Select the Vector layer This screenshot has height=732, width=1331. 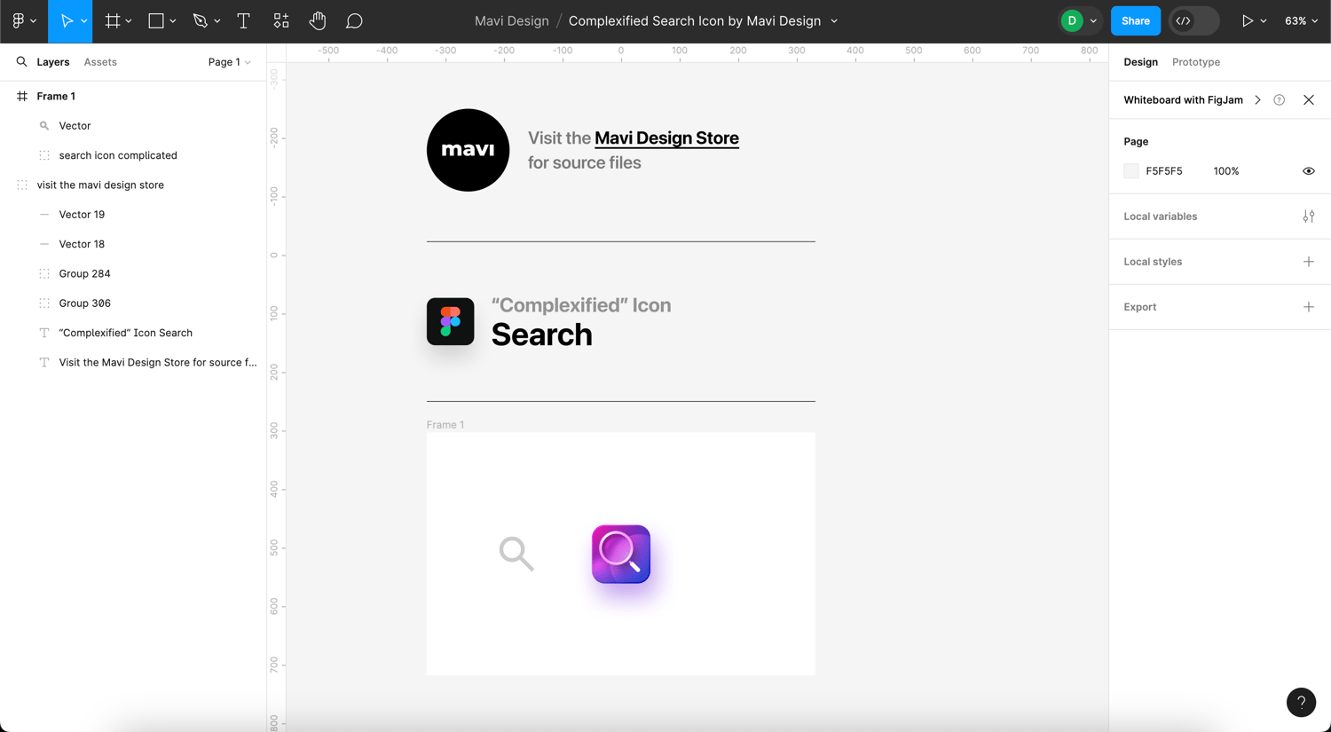pos(133,126)
